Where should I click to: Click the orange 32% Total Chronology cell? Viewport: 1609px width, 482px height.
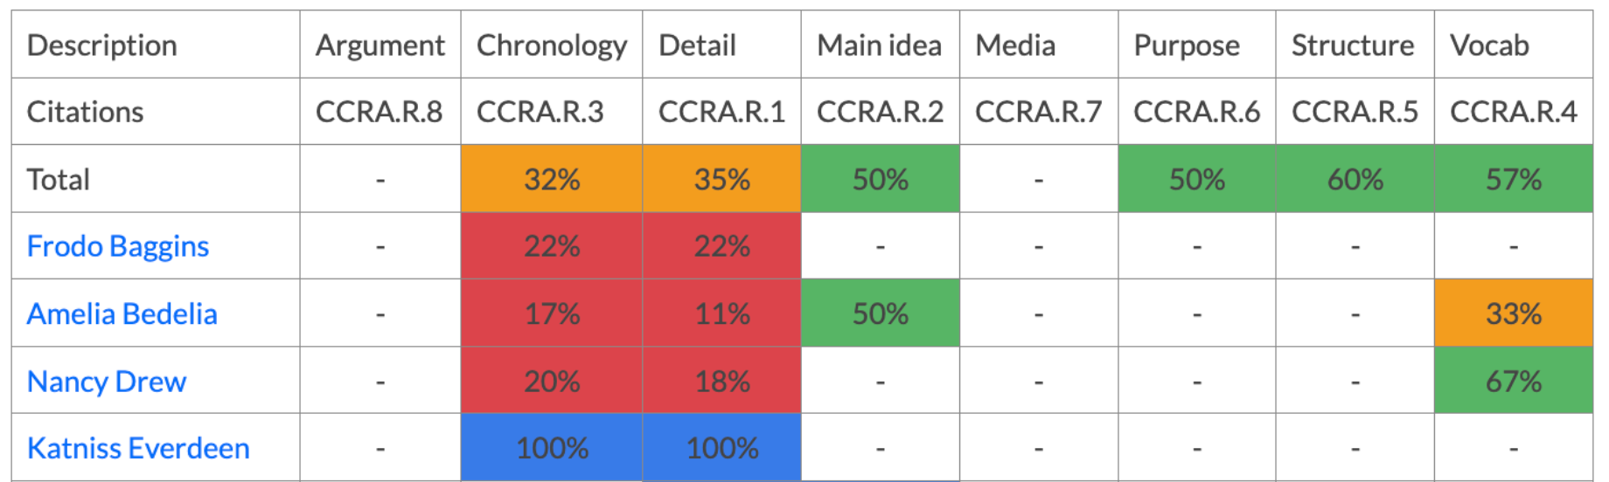point(552,179)
